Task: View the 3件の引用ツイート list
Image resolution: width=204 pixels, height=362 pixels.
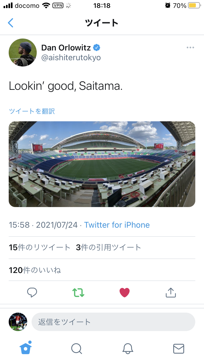Action: (109, 247)
